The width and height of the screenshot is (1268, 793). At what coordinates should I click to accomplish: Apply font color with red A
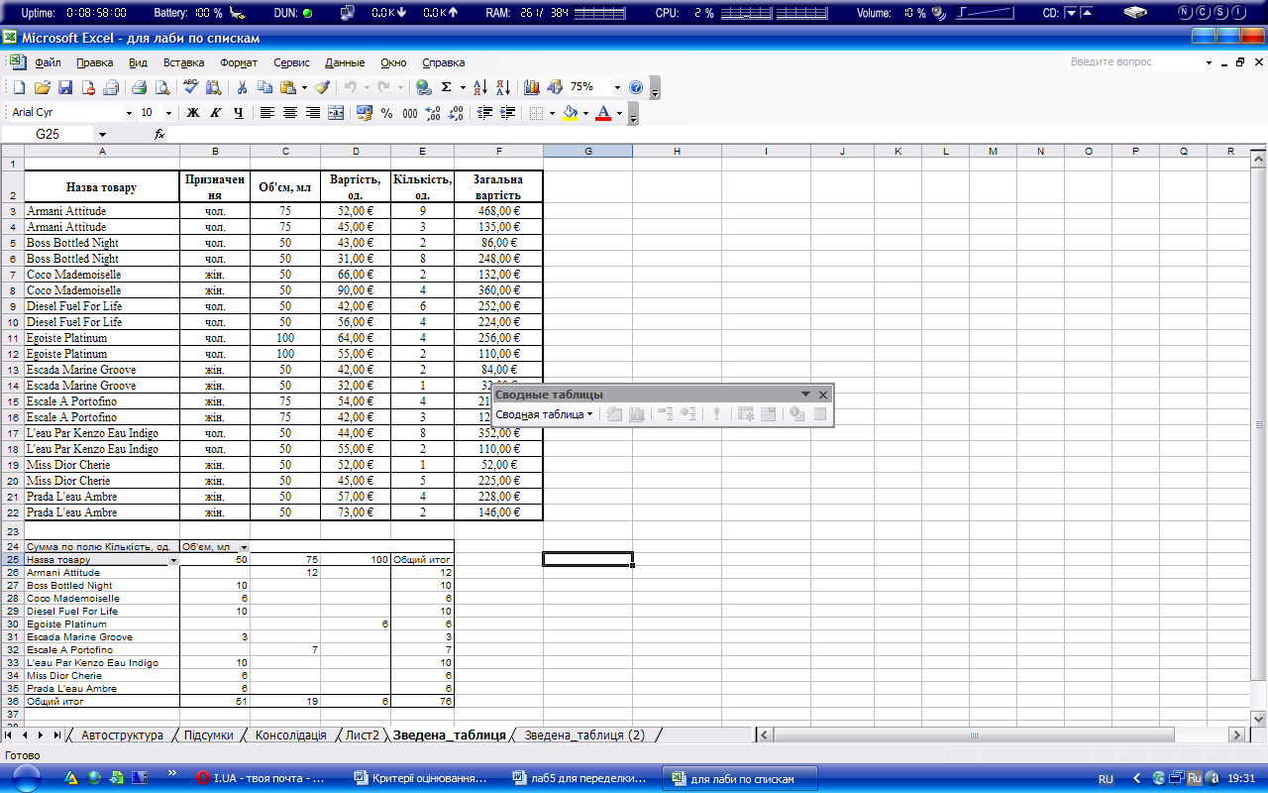coord(602,113)
